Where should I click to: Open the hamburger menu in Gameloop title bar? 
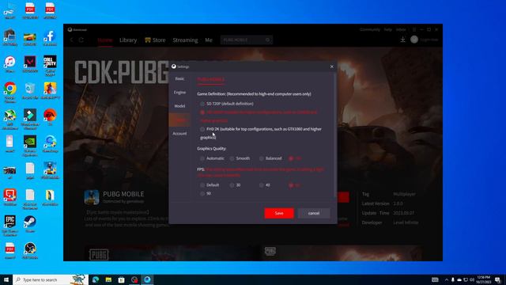click(414, 29)
